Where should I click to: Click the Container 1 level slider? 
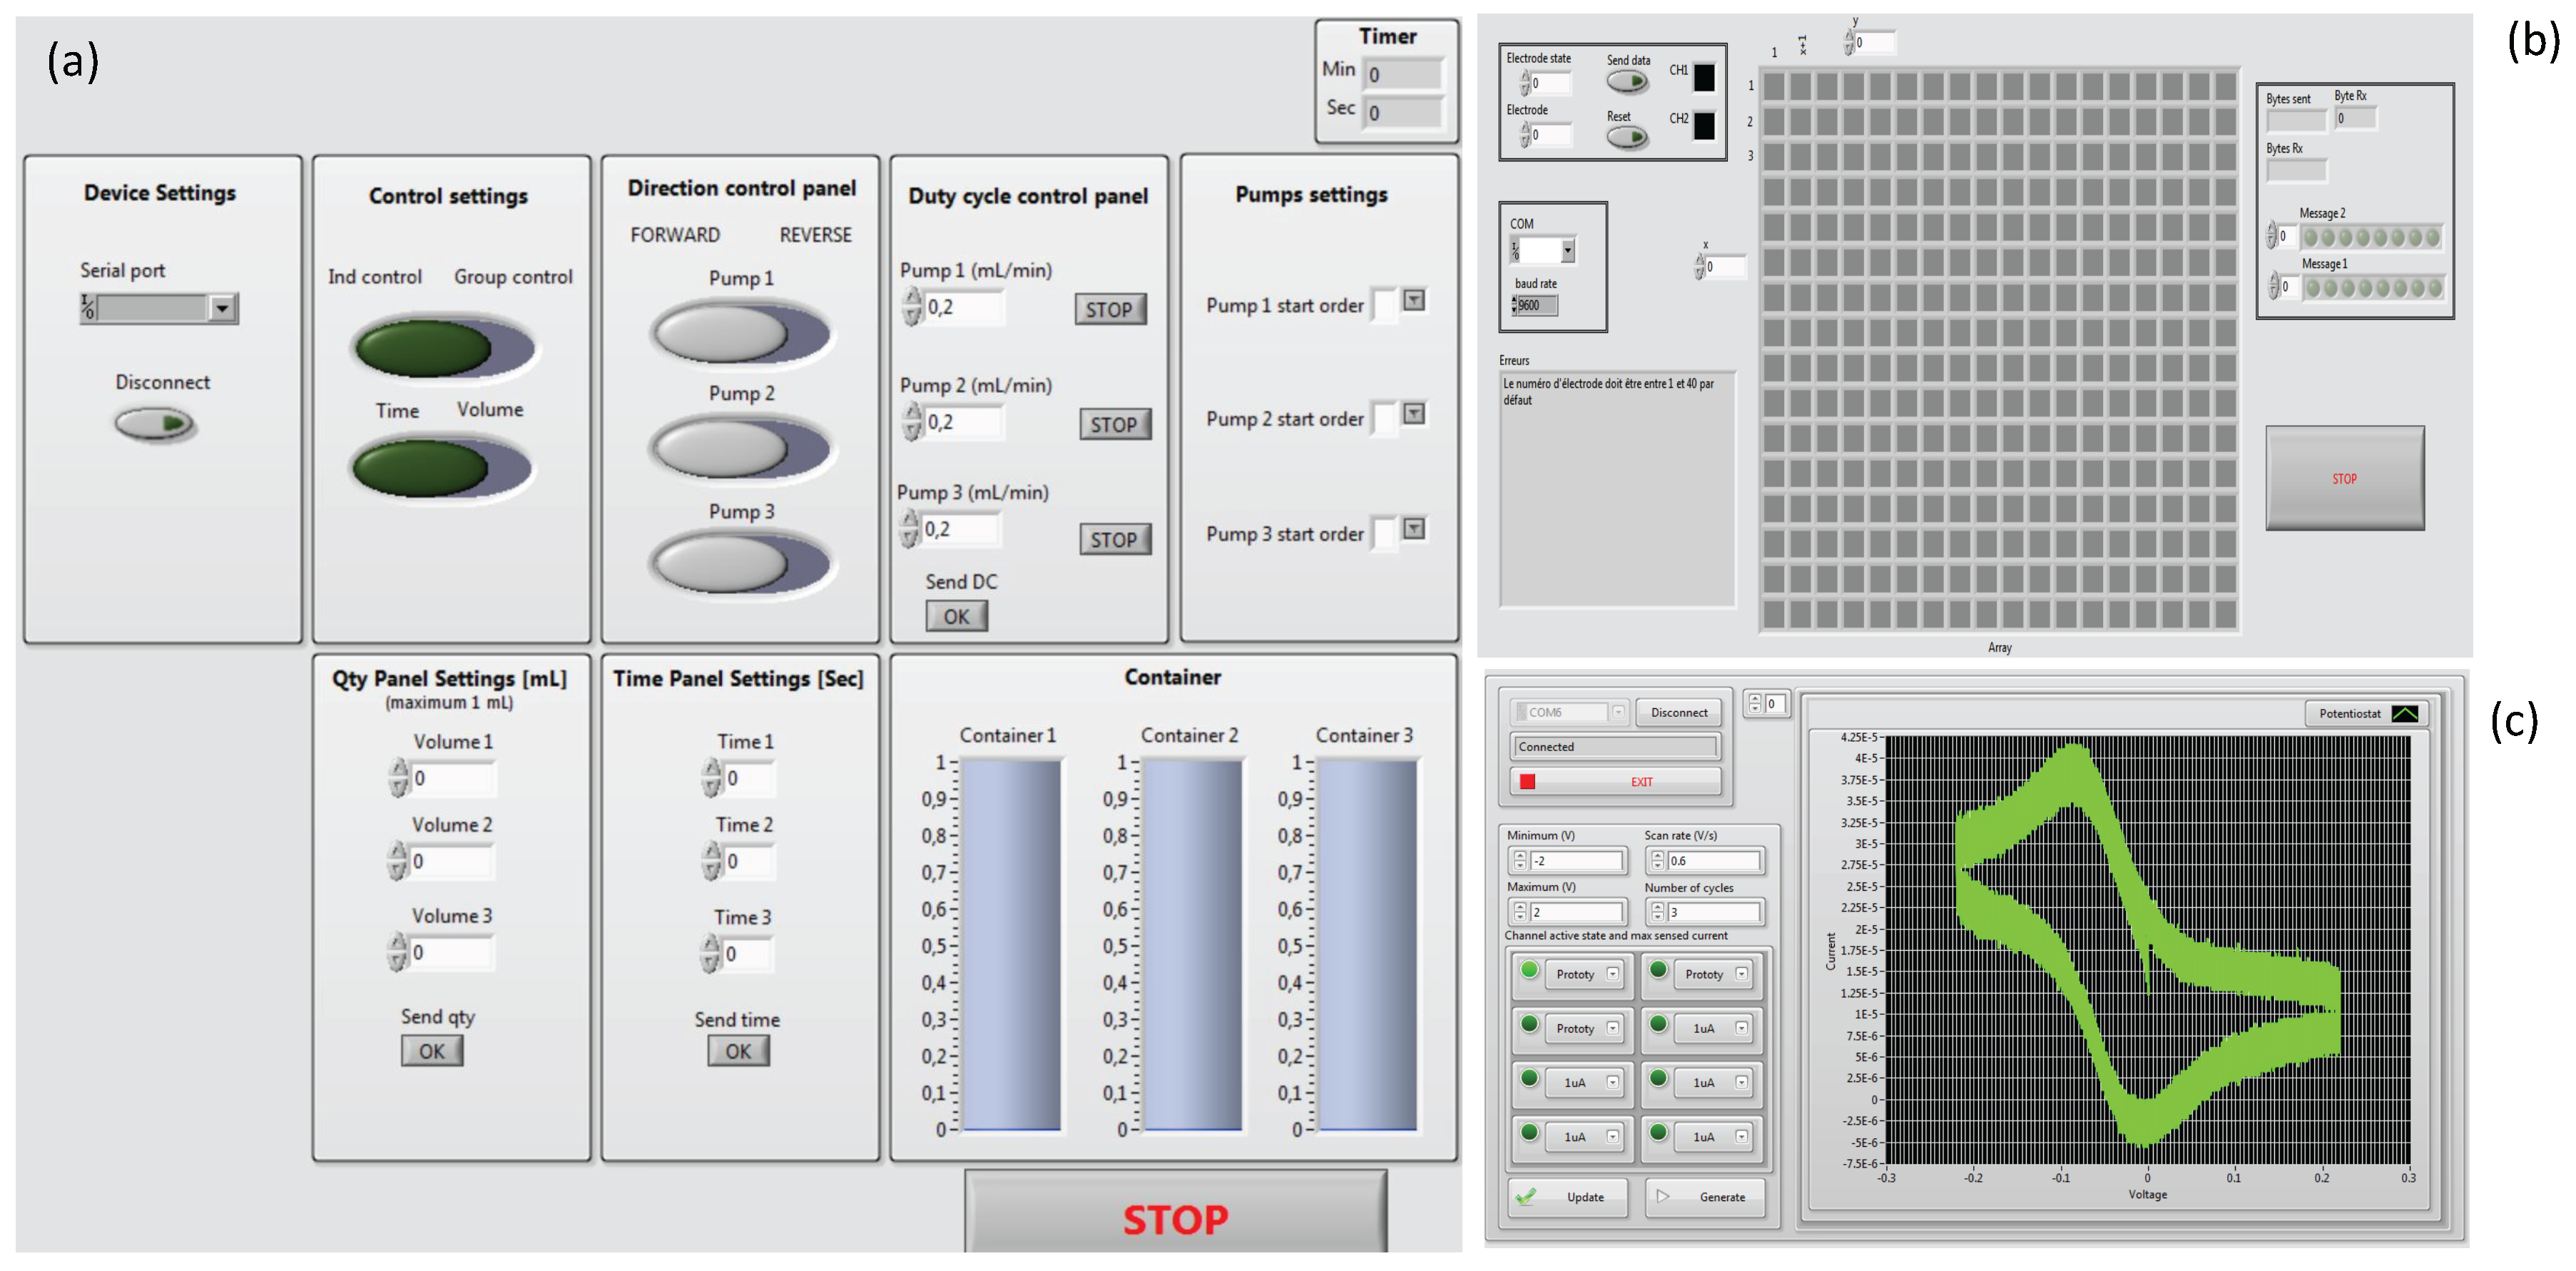(1010, 945)
